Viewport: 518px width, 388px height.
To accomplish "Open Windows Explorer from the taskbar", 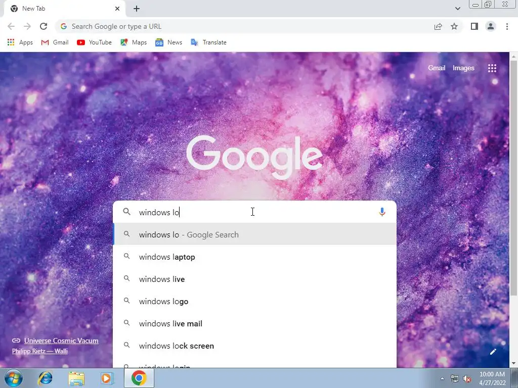I will click(x=76, y=378).
